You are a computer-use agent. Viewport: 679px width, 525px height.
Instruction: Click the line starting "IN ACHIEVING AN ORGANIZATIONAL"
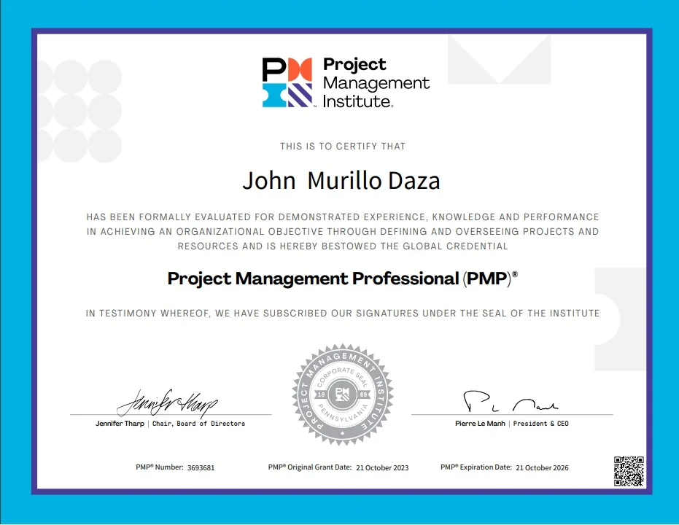[343, 232]
